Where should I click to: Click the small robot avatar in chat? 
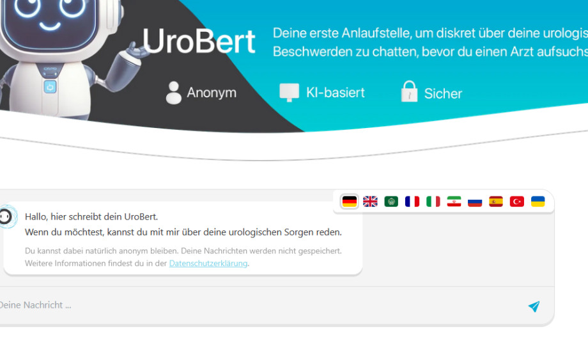click(6, 217)
